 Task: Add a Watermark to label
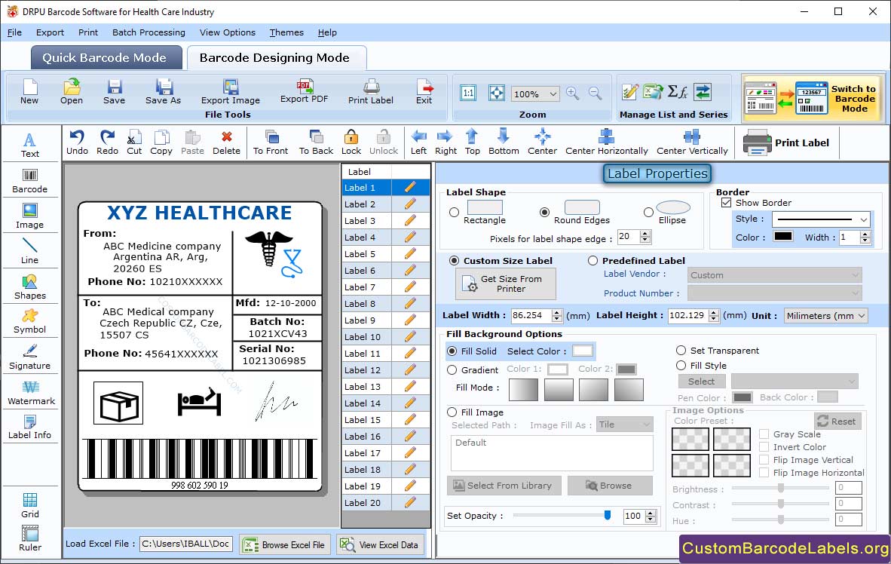31,392
